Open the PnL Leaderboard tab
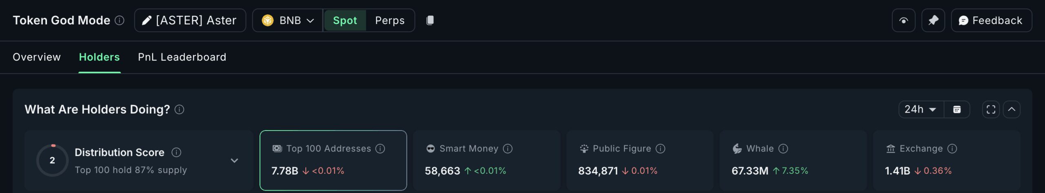The height and width of the screenshot is (193, 1045). (182, 57)
